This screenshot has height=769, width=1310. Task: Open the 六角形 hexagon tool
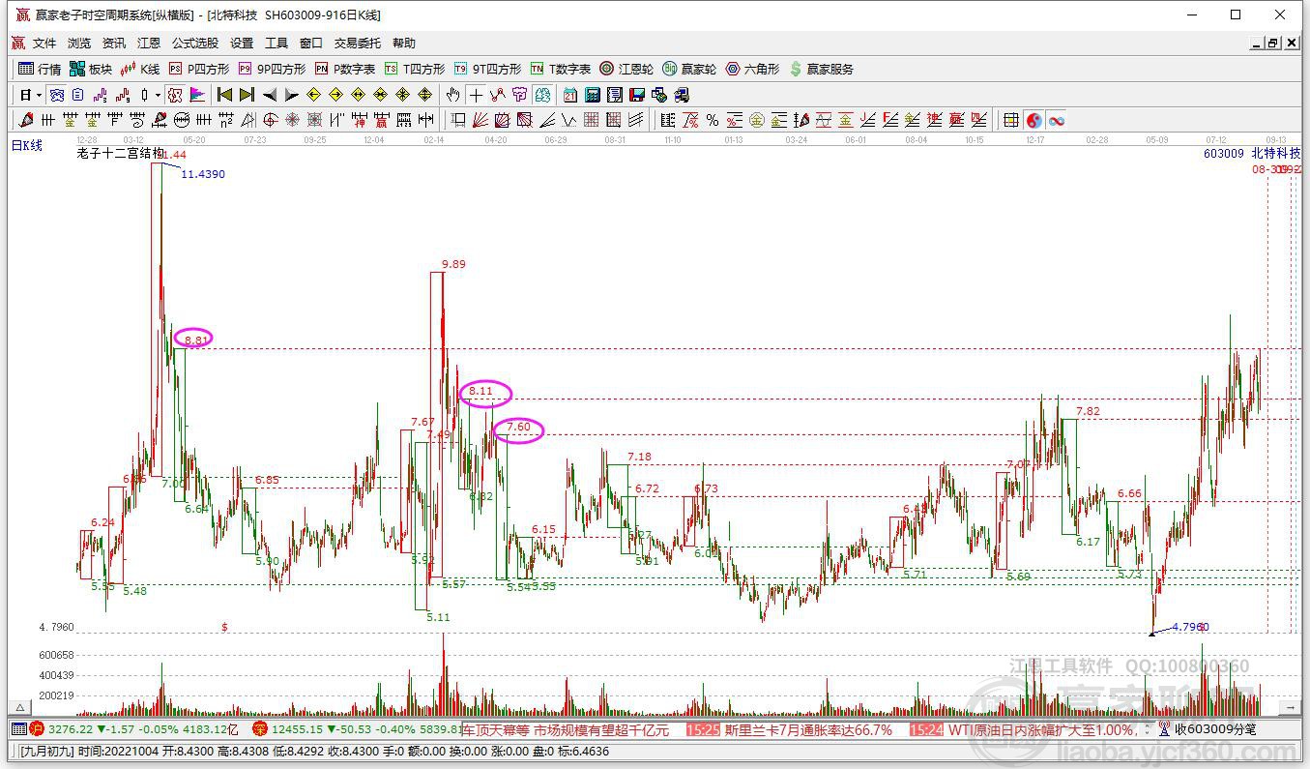point(753,69)
